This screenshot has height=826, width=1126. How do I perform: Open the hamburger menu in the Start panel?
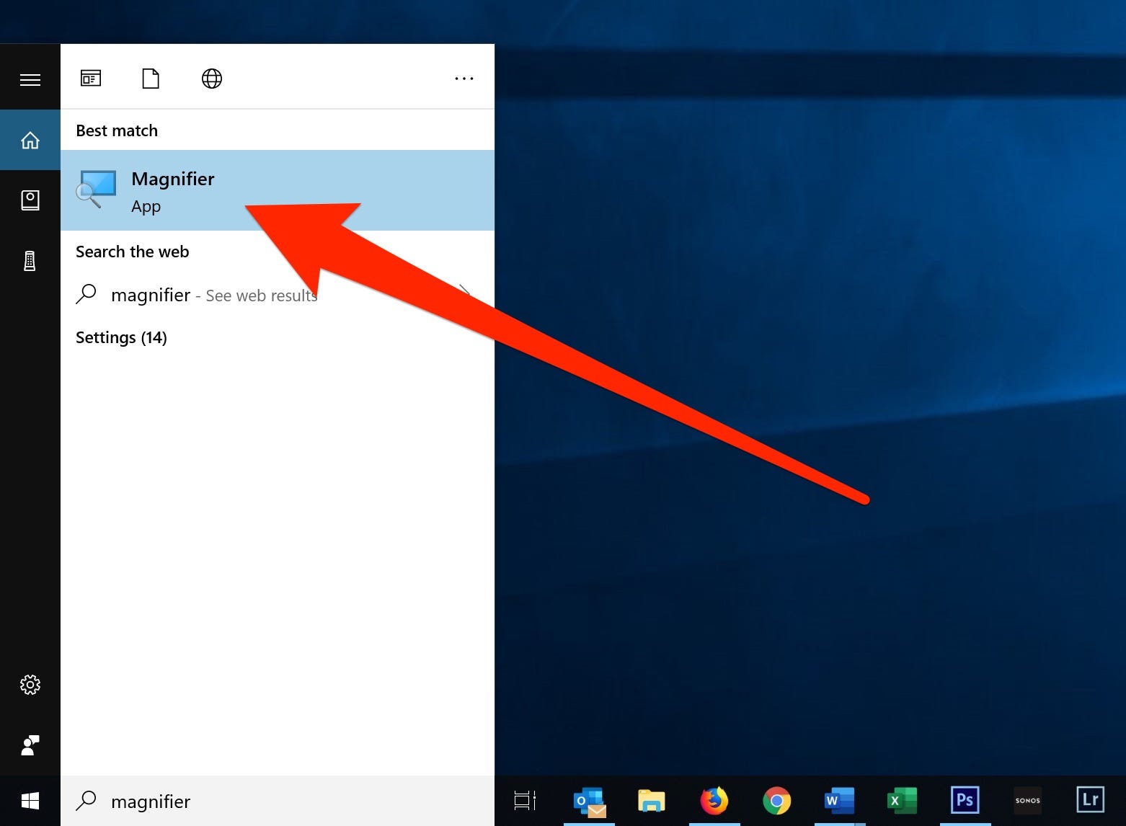coord(30,79)
